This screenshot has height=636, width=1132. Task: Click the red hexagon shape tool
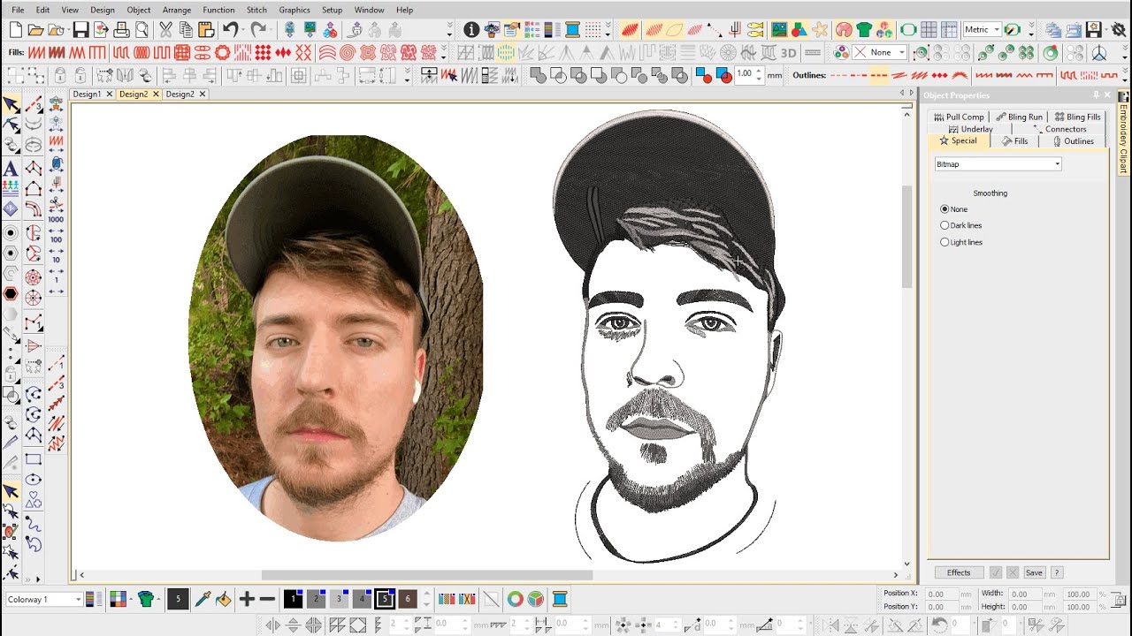coord(11,294)
